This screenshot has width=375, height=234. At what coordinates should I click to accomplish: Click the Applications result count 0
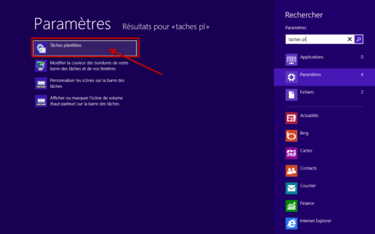[x=362, y=57]
